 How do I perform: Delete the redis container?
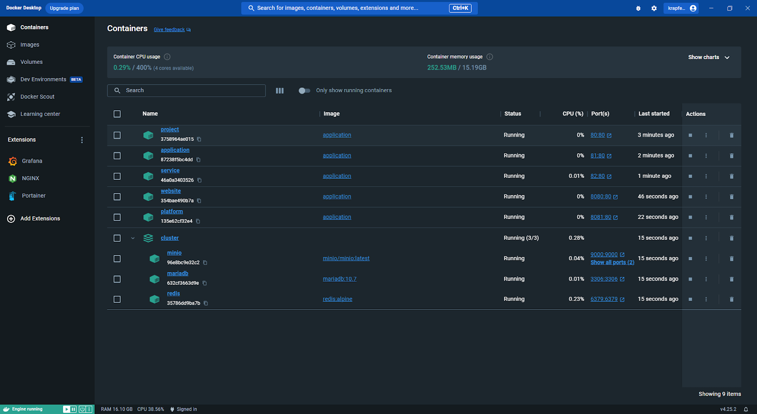click(731, 299)
